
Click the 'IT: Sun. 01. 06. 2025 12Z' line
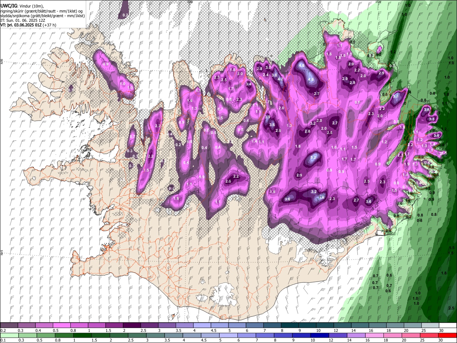[23, 21]
